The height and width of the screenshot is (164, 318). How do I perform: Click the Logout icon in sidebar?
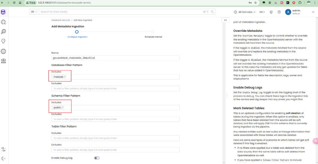pyautogui.click(x=4, y=158)
